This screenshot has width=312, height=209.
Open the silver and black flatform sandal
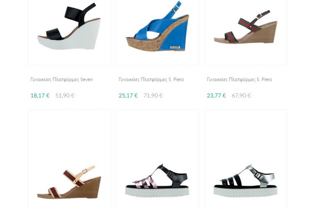tap(246, 180)
